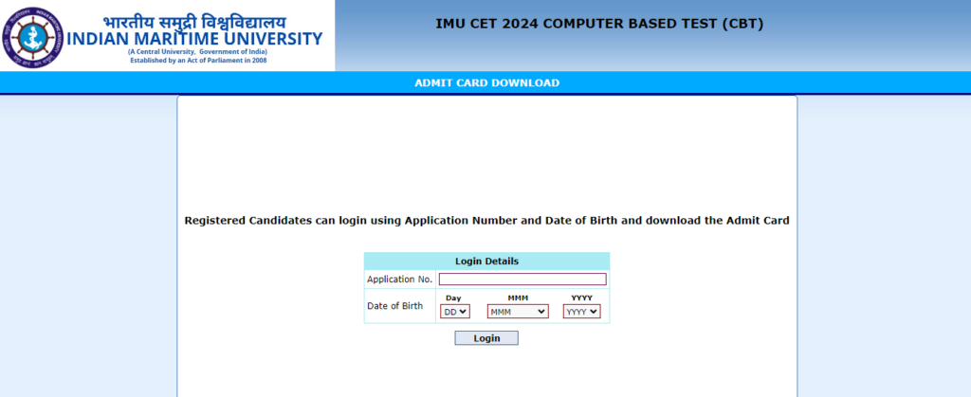
Task: Click the Hindi university name text
Action: pyautogui.click(x=194, y=22)
